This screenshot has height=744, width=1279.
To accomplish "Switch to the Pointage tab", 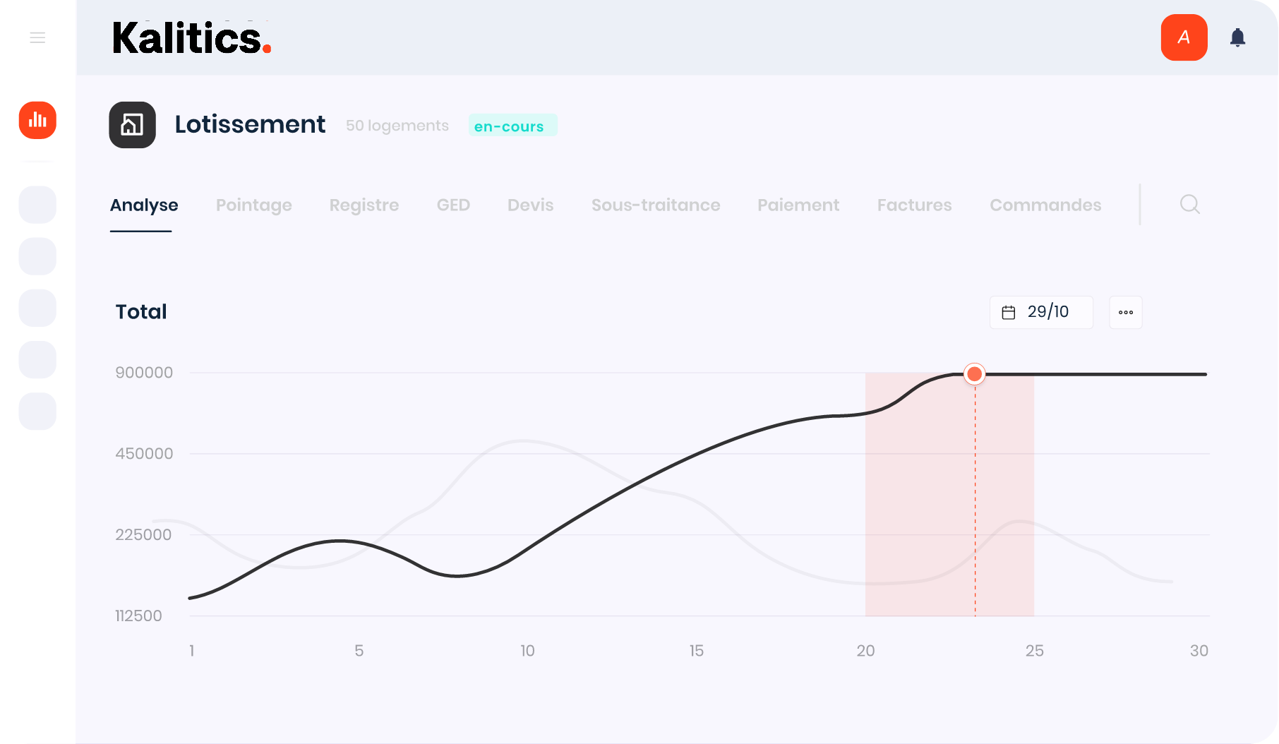I will click(x=253, y=205).
